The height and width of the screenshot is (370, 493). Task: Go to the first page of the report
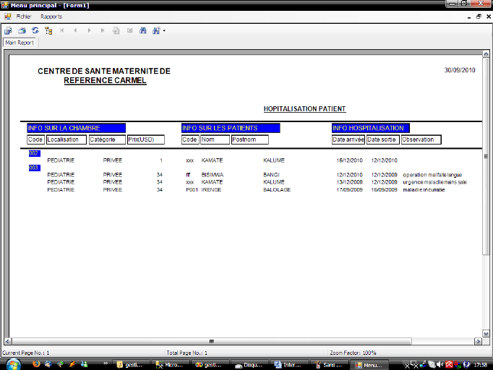62,30
